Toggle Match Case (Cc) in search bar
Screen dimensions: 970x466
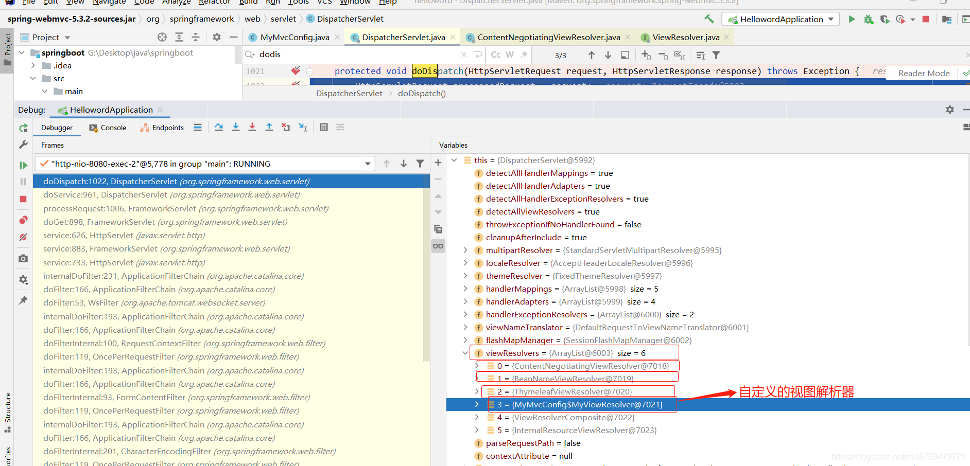click(x=496, y=55)
